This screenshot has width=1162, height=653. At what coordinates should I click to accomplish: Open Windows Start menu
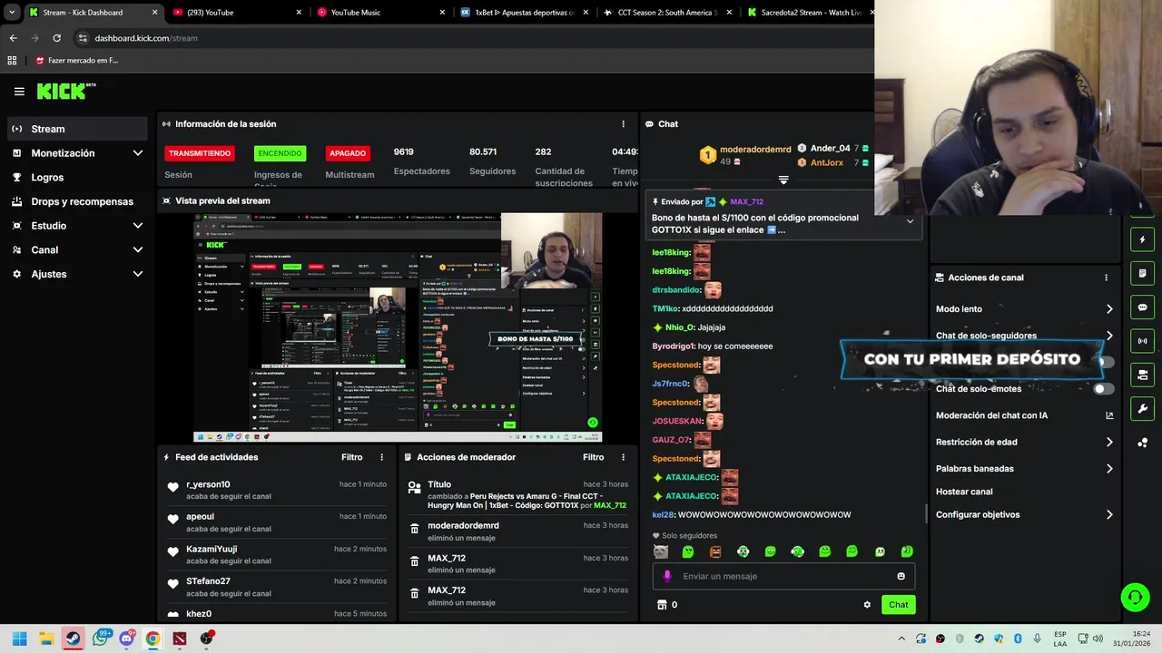click(x=19, y=638)
